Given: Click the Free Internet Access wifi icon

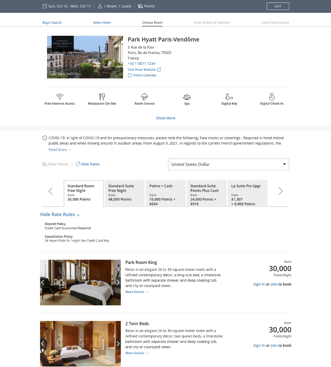Looking at the screenshot, I should (x=59, y=96).
